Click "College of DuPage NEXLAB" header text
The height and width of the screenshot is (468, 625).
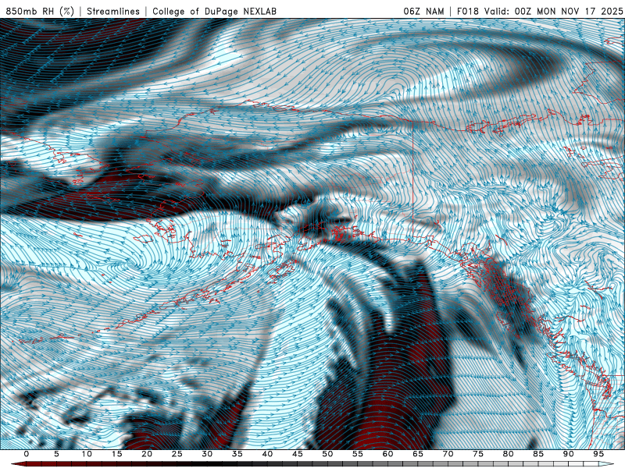point(214,11)
